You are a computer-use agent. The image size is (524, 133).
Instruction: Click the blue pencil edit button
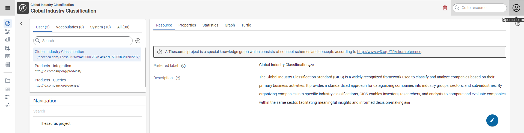tap(492, 120)
